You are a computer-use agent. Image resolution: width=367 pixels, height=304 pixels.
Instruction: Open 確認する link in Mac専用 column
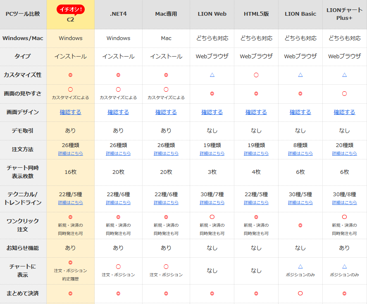tap(166, 112)
